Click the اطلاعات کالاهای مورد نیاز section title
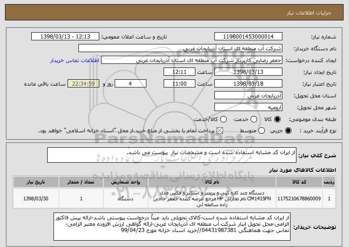The image size is (349, 247). pyautogui.click(x=302, y=170)
